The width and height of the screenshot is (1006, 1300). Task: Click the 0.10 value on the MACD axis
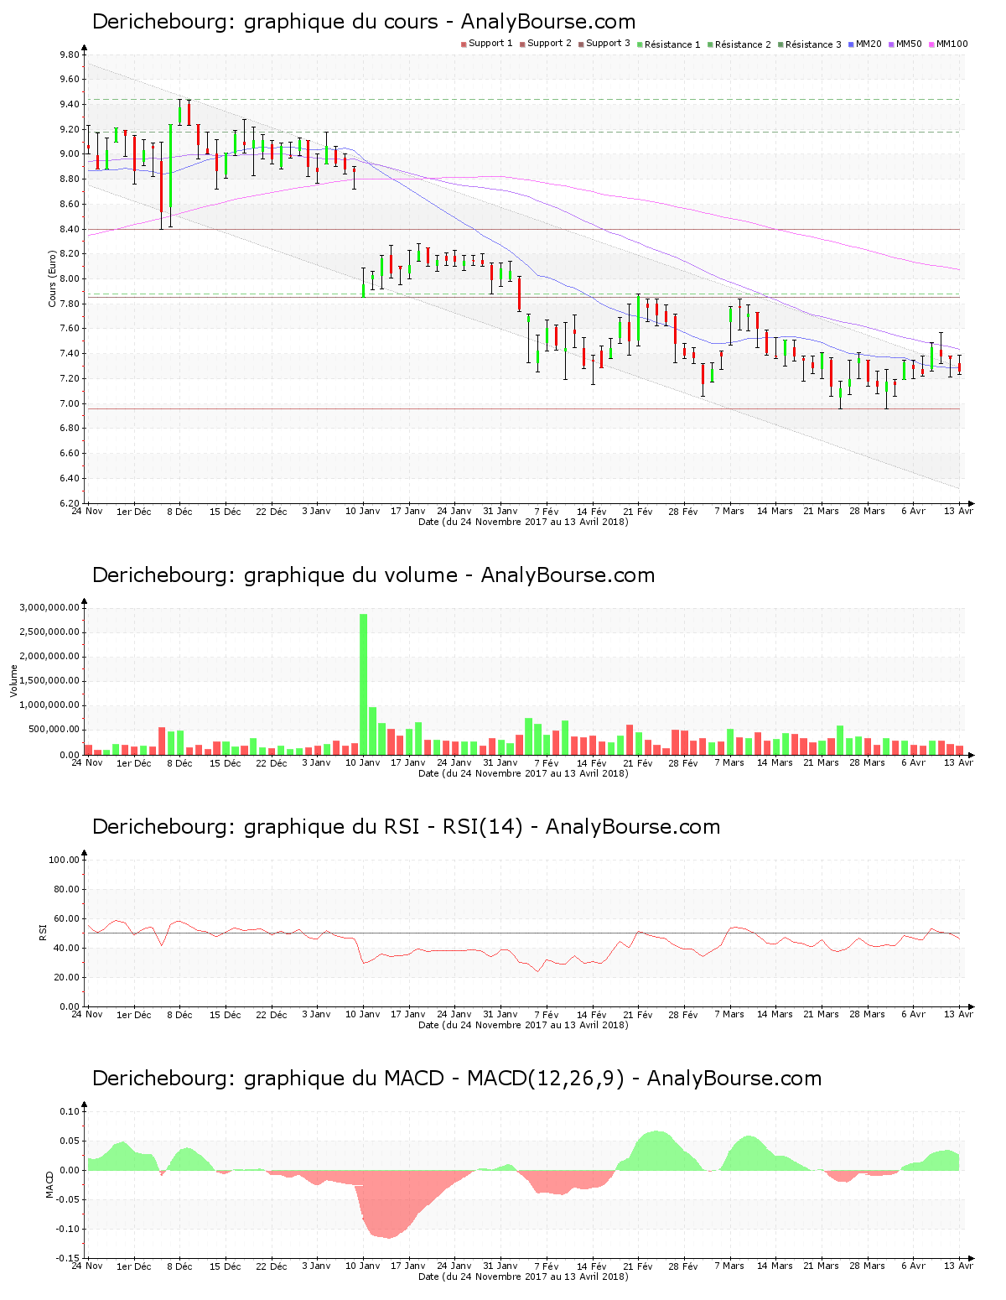tap(70, 1111)
